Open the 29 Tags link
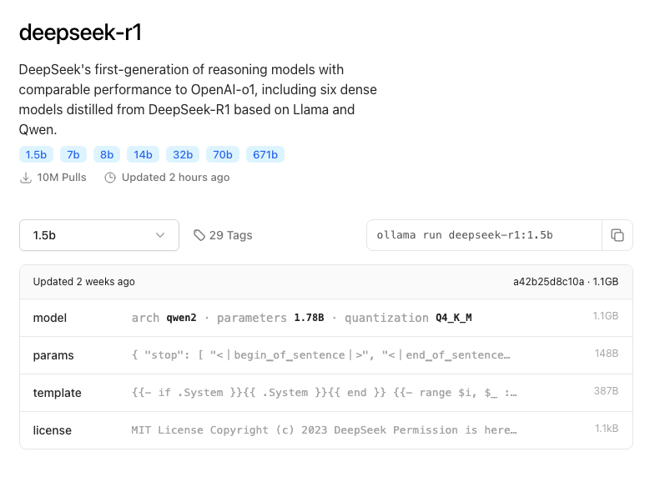The width and height of the screenshot is (660, 487). [x=230, y=235]
